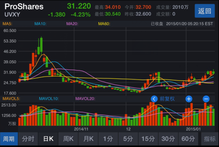Click the 2513.00 volume axis label

pyautogui.click(x=9, y=105)
